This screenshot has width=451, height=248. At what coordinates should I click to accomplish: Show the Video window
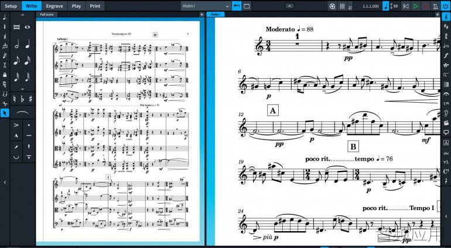pyautogui.click(x=333, y=6)
